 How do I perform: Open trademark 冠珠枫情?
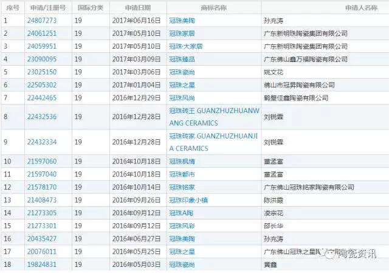(x=182, y=162)
